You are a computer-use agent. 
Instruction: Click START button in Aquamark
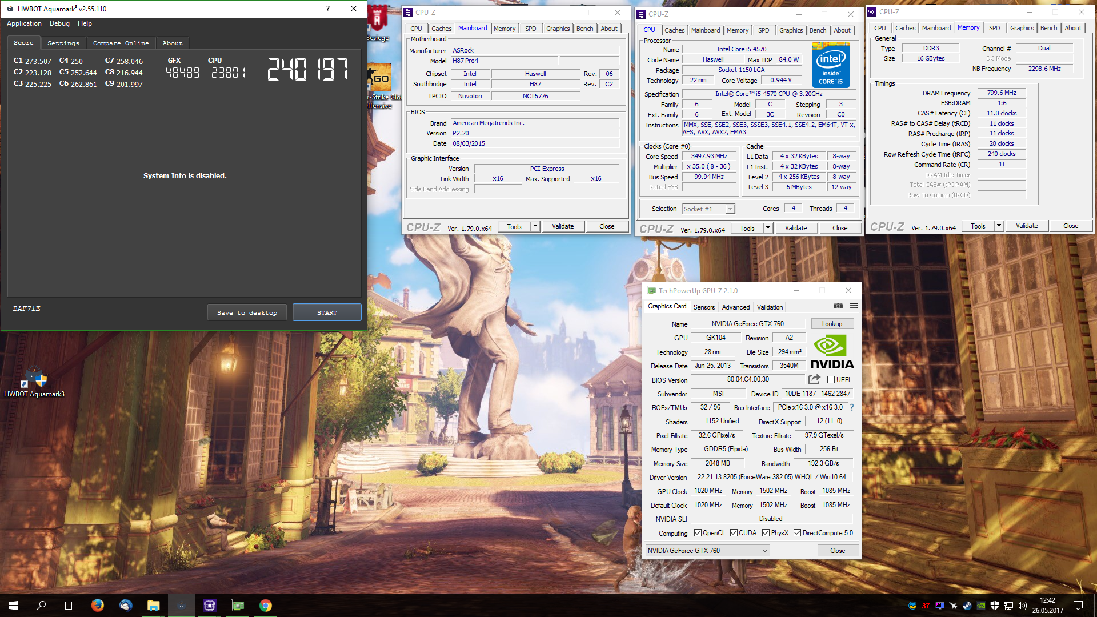[327, 312]
